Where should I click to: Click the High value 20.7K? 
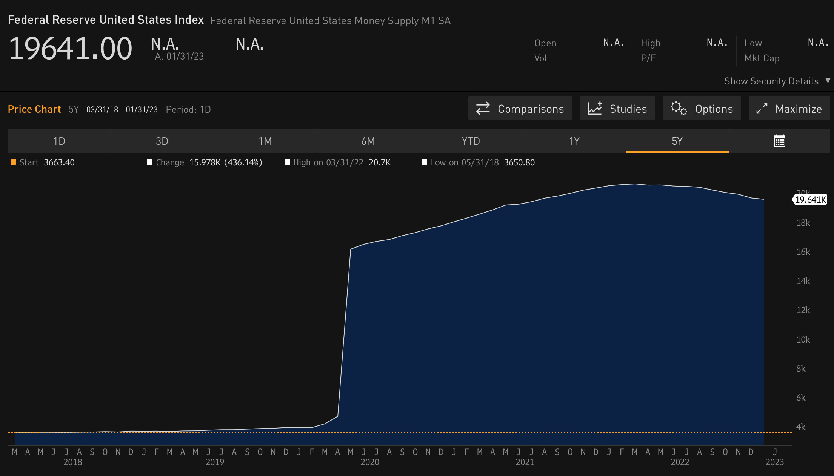[x=380, y=162]
